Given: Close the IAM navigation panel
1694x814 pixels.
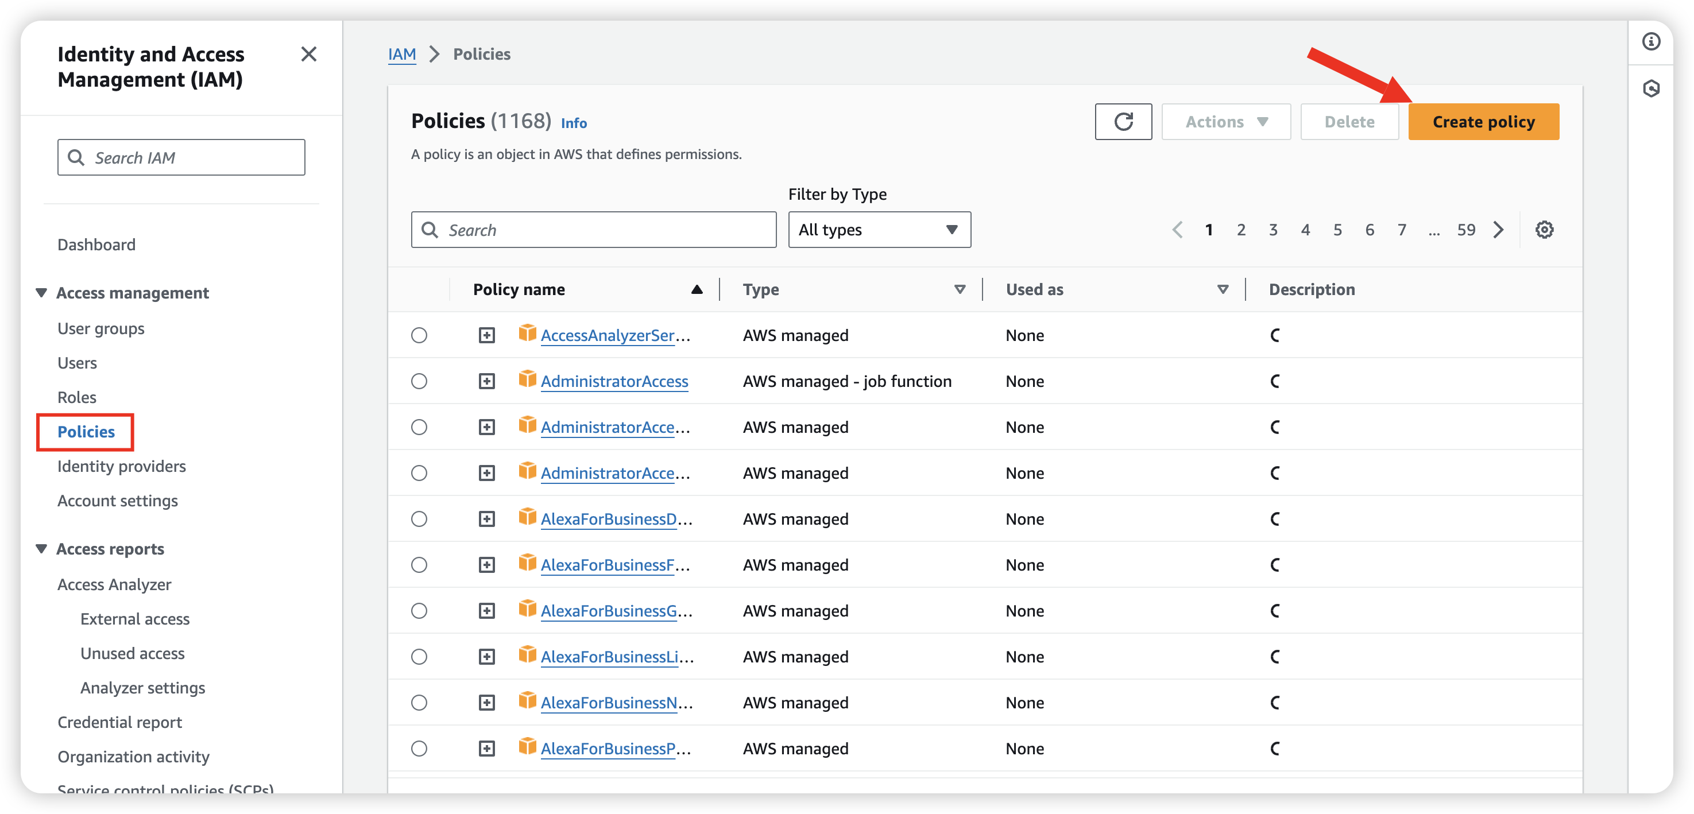Looking at the screenshot, I should coord(308,54).
